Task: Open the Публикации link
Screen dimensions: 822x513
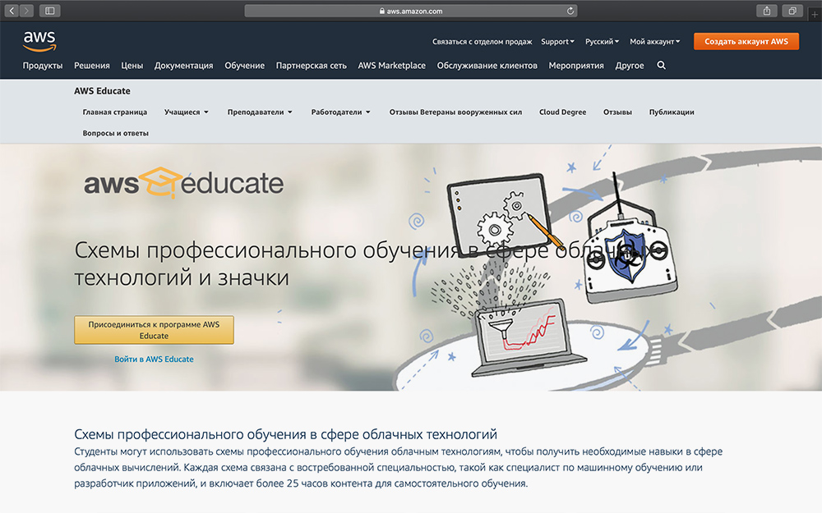Action: coord(672,112)
